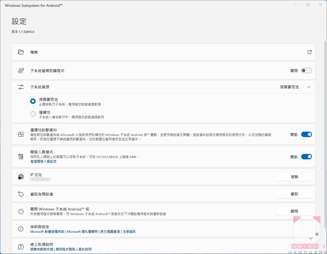
Task: Open the 疑難排解與支援 link
Action: pos(42,249)
